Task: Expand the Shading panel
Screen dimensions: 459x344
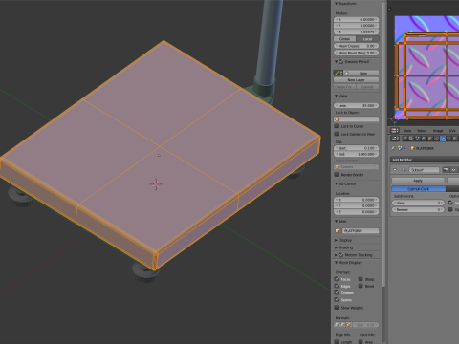Action: point(336,247)
